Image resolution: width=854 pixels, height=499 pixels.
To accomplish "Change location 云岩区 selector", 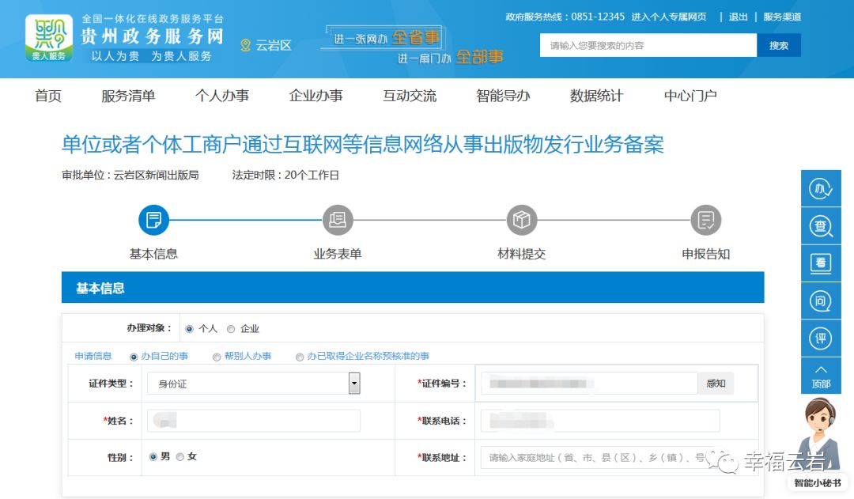I will 266,45.
